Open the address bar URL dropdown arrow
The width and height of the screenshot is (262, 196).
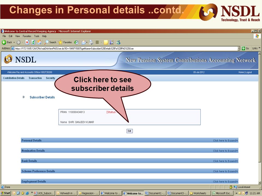[239, 48]
